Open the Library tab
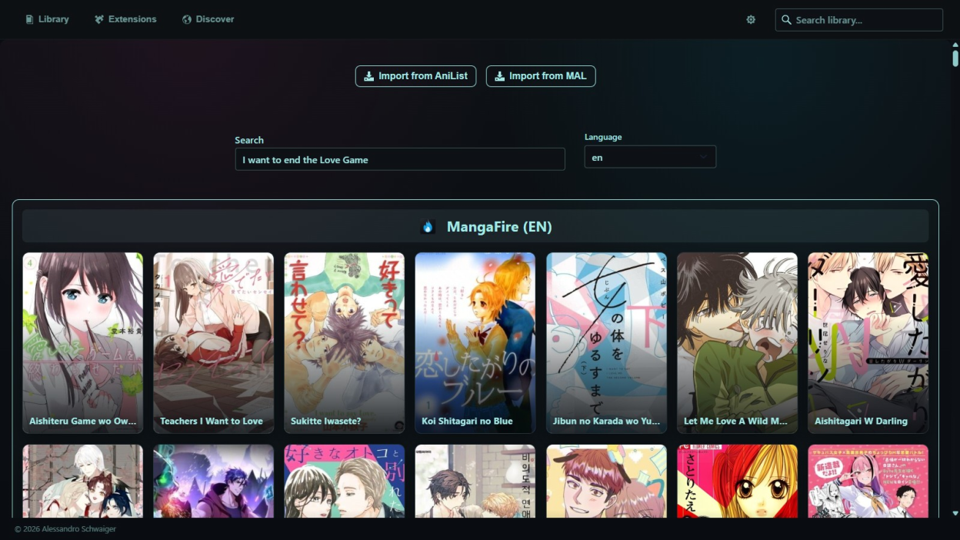960x540 pixels. tap(47, 19)
